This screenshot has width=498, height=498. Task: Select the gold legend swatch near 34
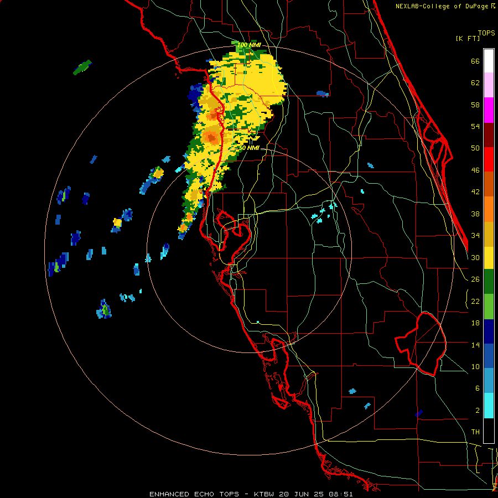pos(489,234)
